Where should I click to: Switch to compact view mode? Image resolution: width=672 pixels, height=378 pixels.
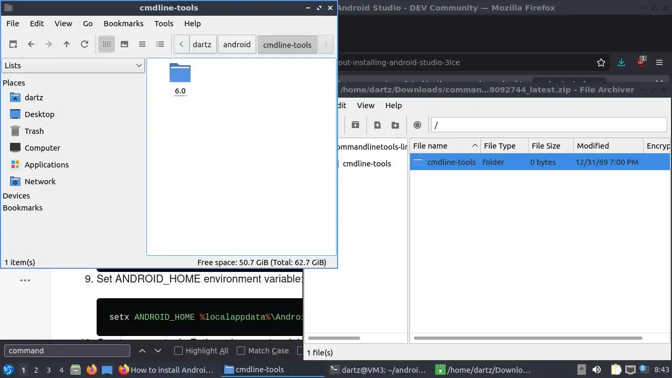click(142, 45)
